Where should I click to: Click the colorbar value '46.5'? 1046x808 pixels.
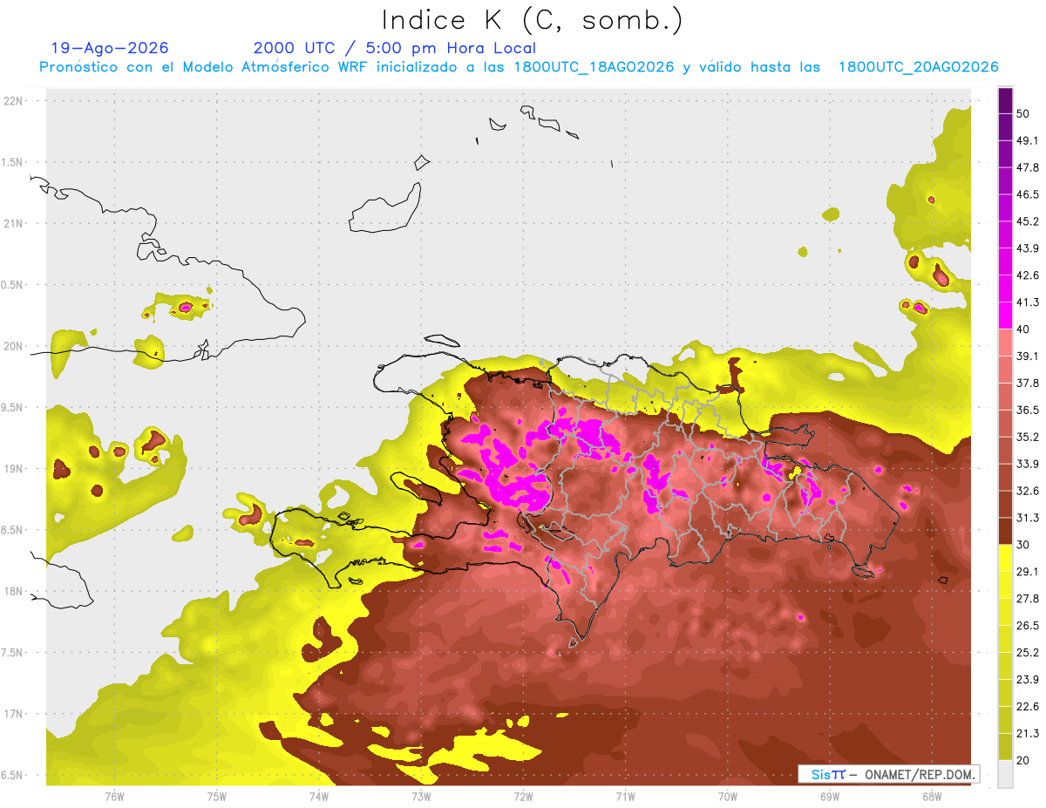1028,194
